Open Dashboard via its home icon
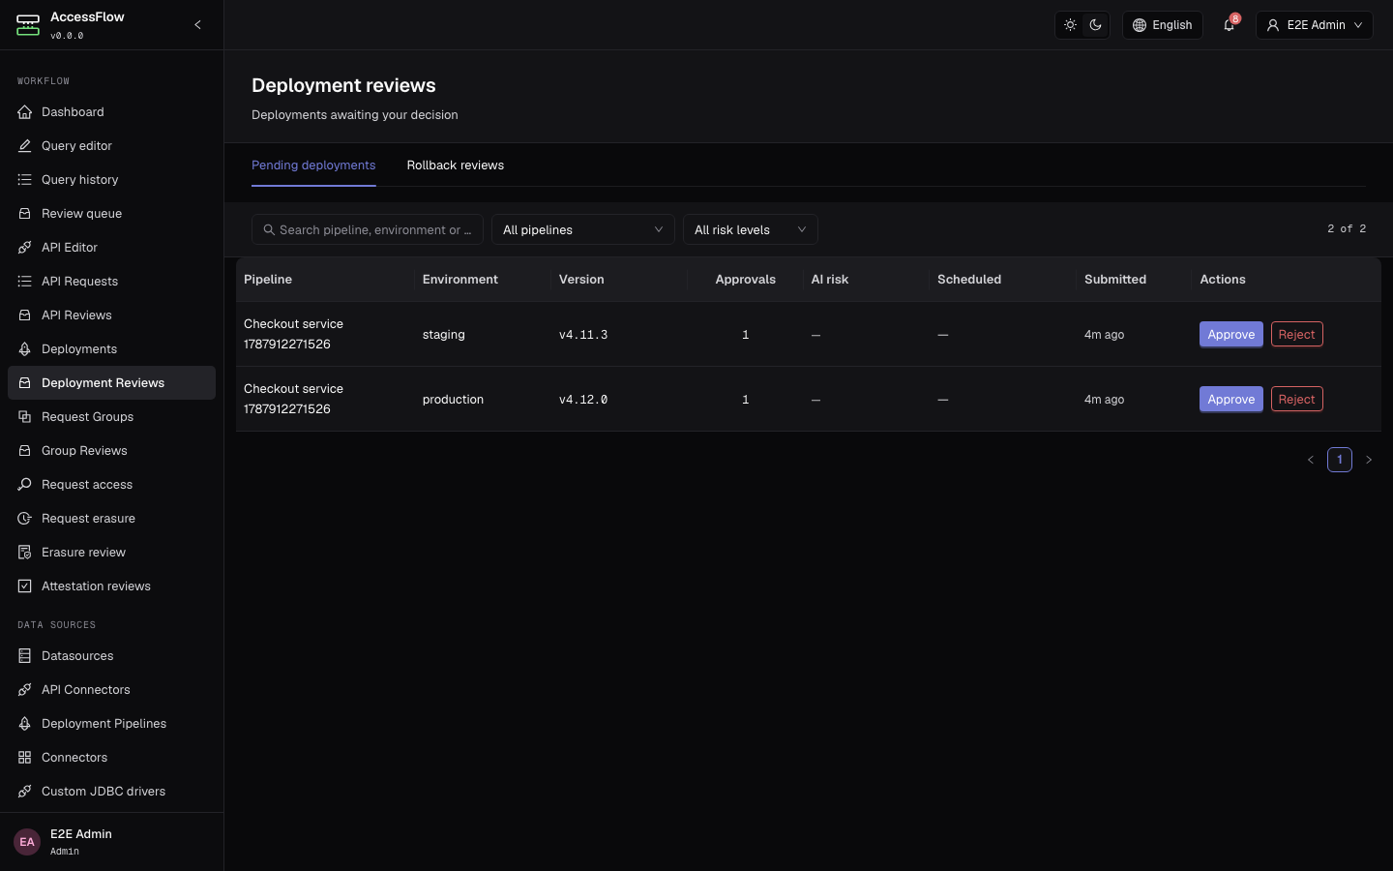 tap(25, 112)
